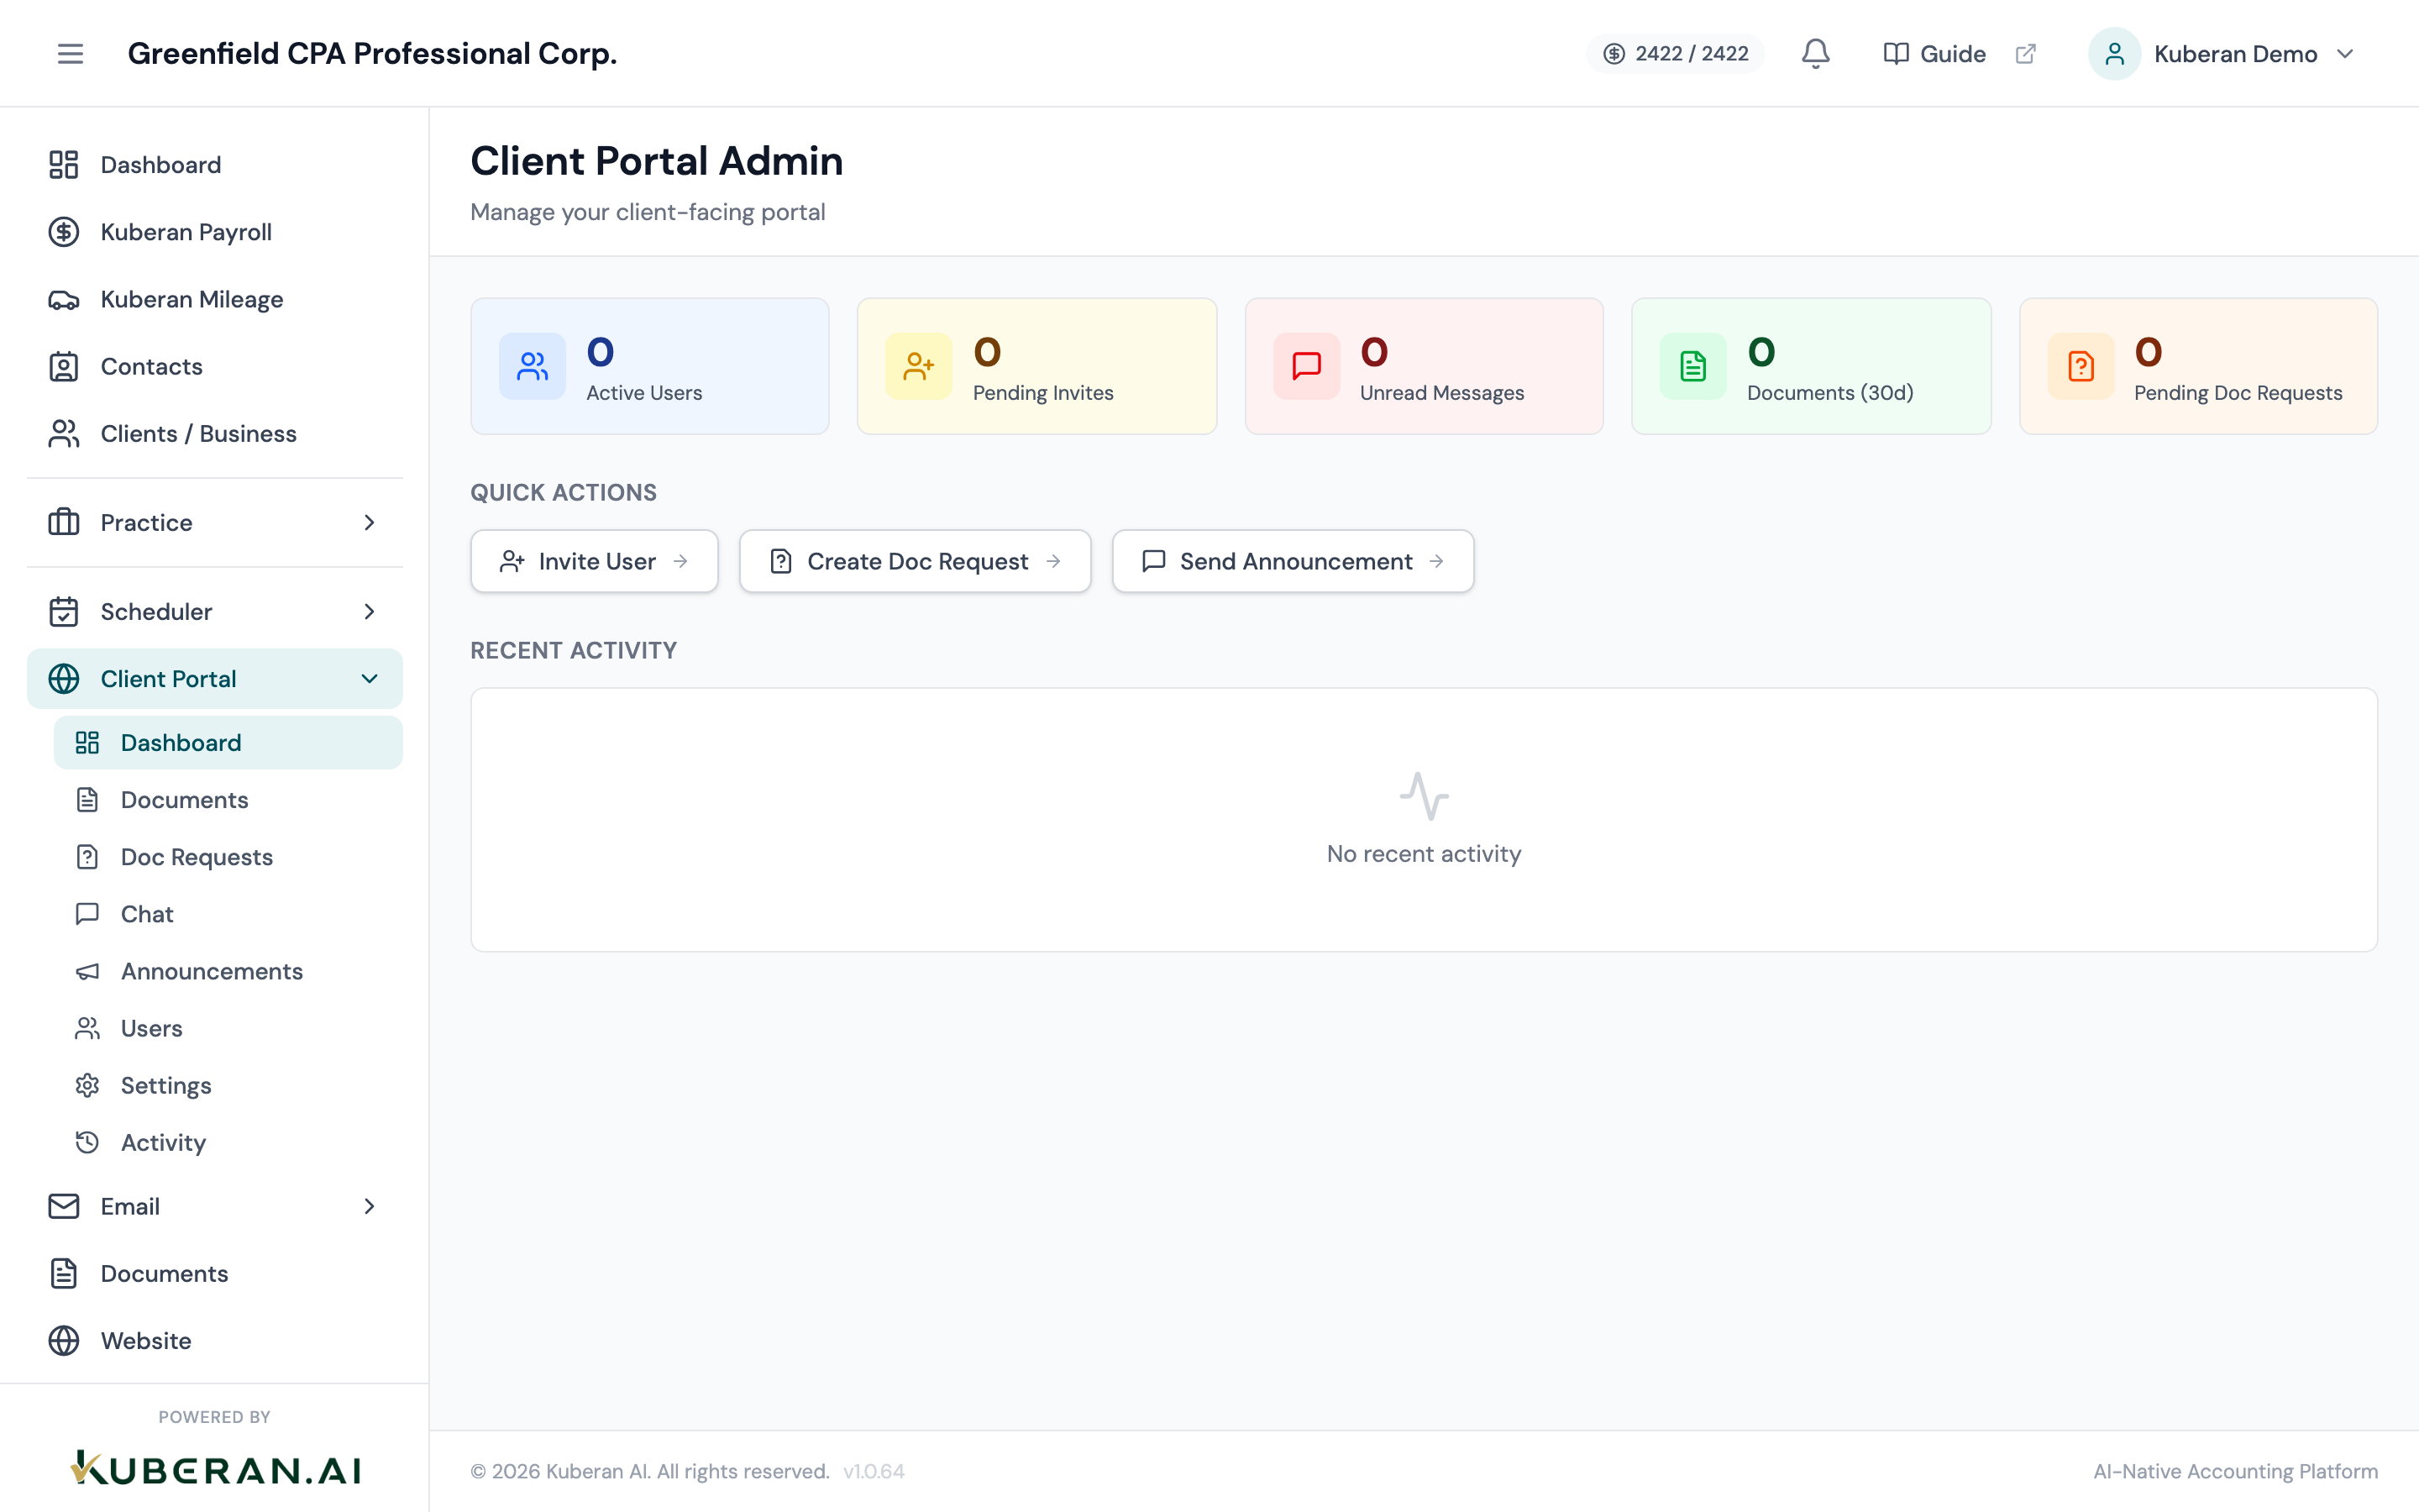Click the Activity history icon
Image resolution: width=2419 pixels, height=1512 pixels.
[87, 1142]
